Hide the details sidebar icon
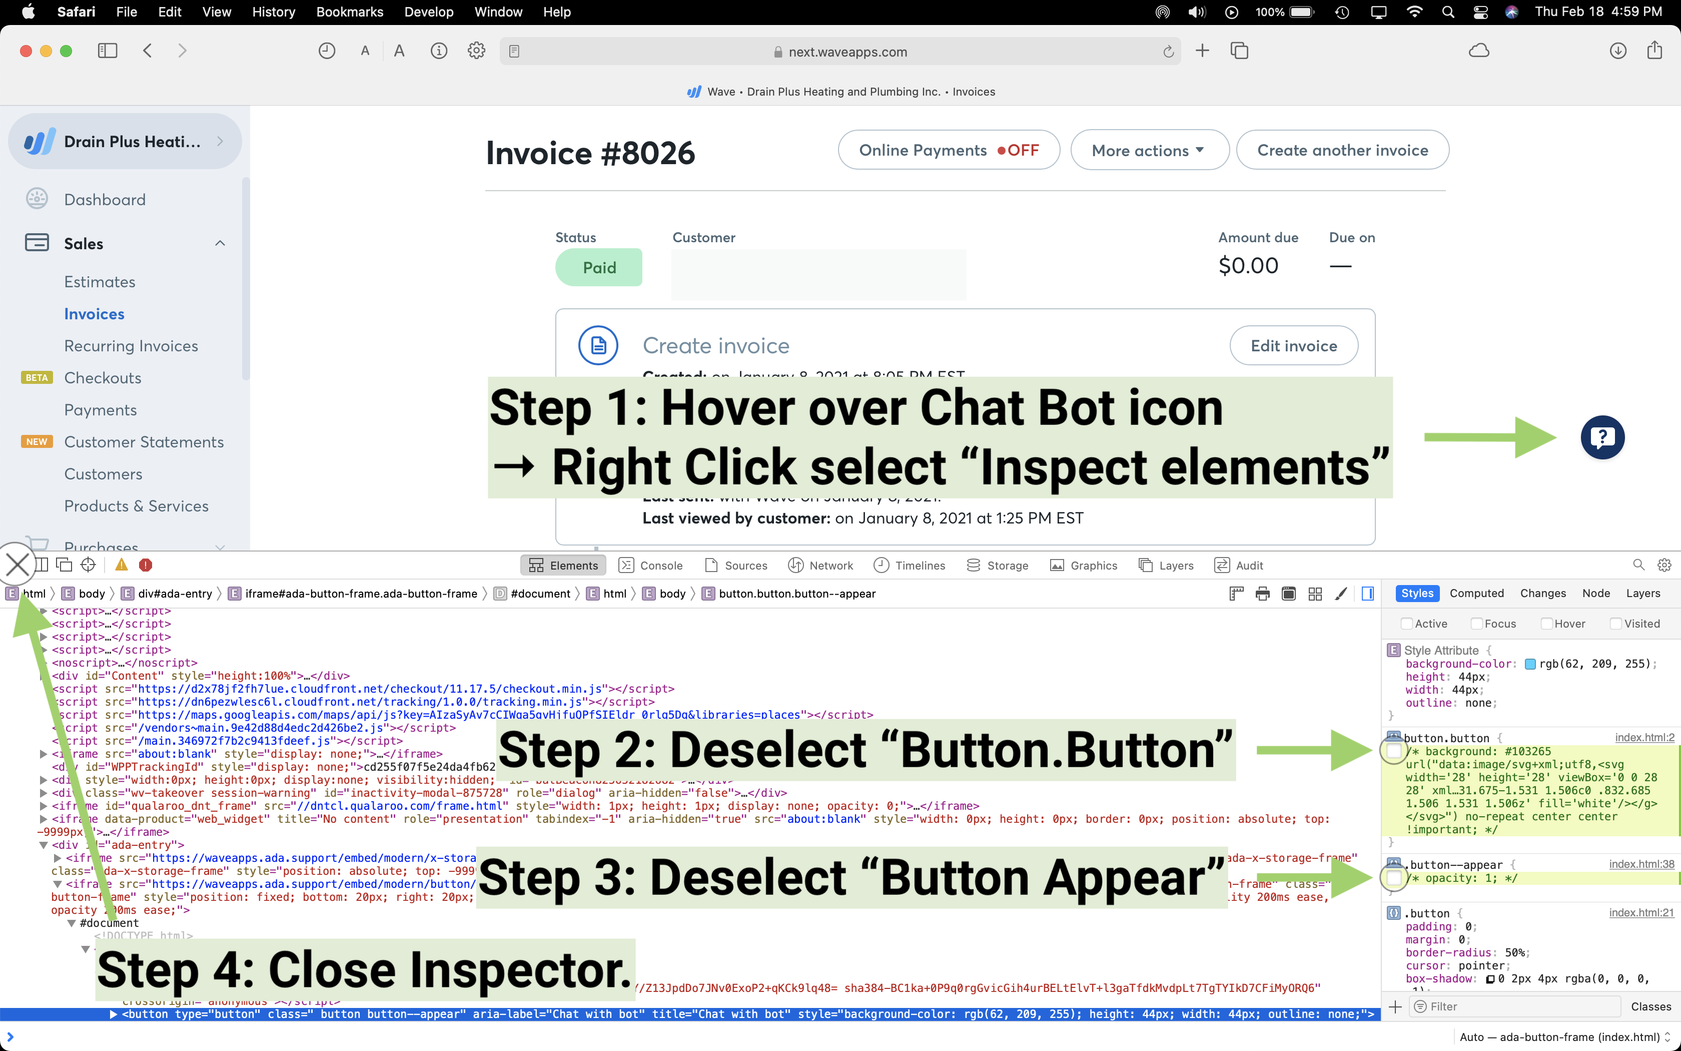The height and width of the screenshot is (1051, 1681). coord(1368,594)
